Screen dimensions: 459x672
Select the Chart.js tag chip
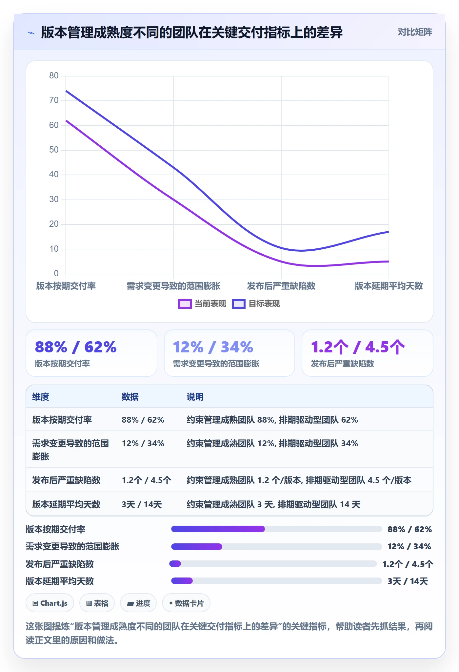(x=50, y=603)
